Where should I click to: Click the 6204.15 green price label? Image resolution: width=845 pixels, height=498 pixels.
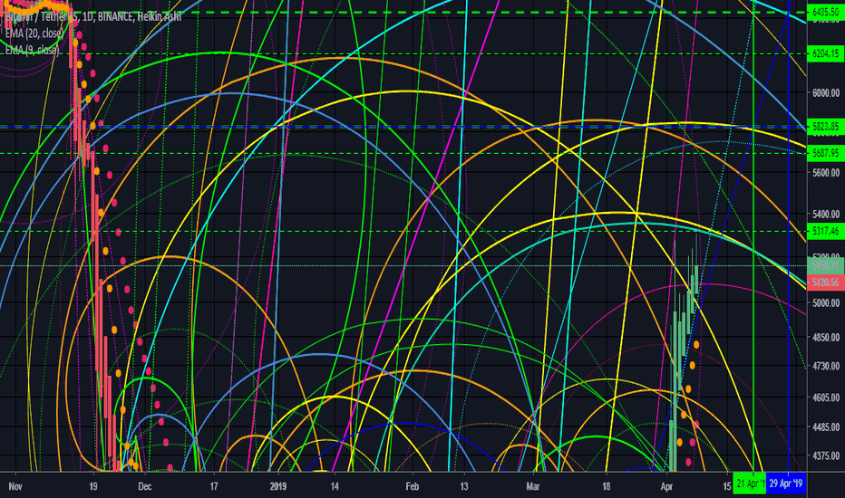pos(825,53)
